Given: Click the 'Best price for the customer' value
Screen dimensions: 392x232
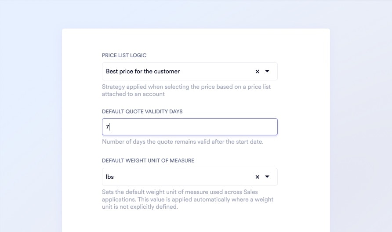Looking at the screenshot, I should (x=143, y=71).
